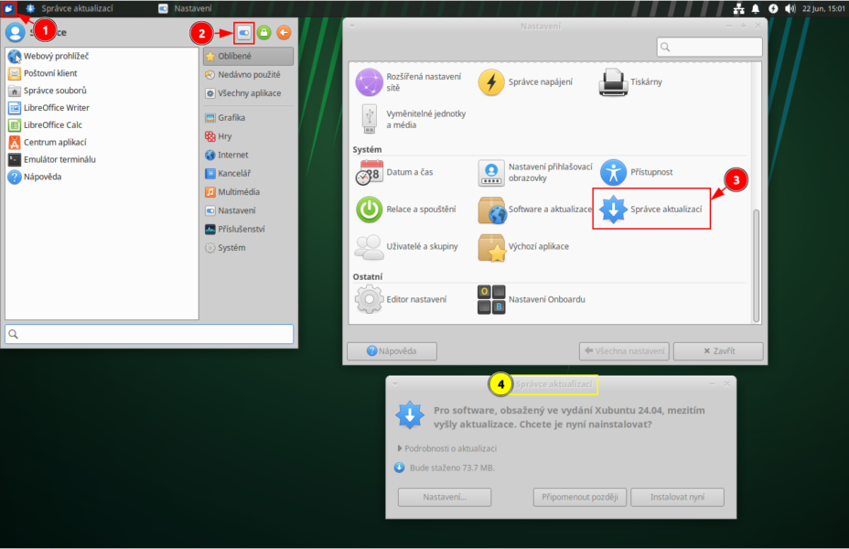Open the Systém category

coord(249,247)
